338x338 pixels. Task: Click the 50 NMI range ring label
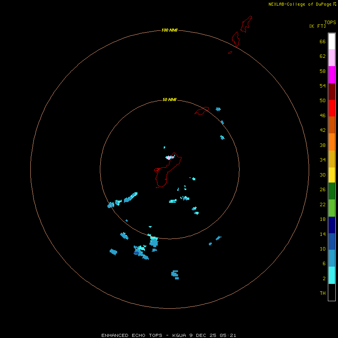click(x=169, y=100)
